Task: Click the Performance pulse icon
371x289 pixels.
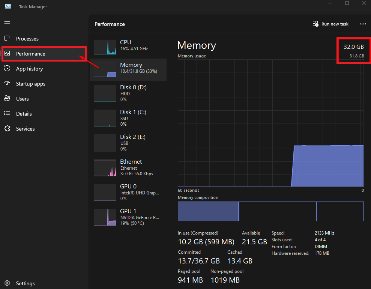Action: [7, 54]
